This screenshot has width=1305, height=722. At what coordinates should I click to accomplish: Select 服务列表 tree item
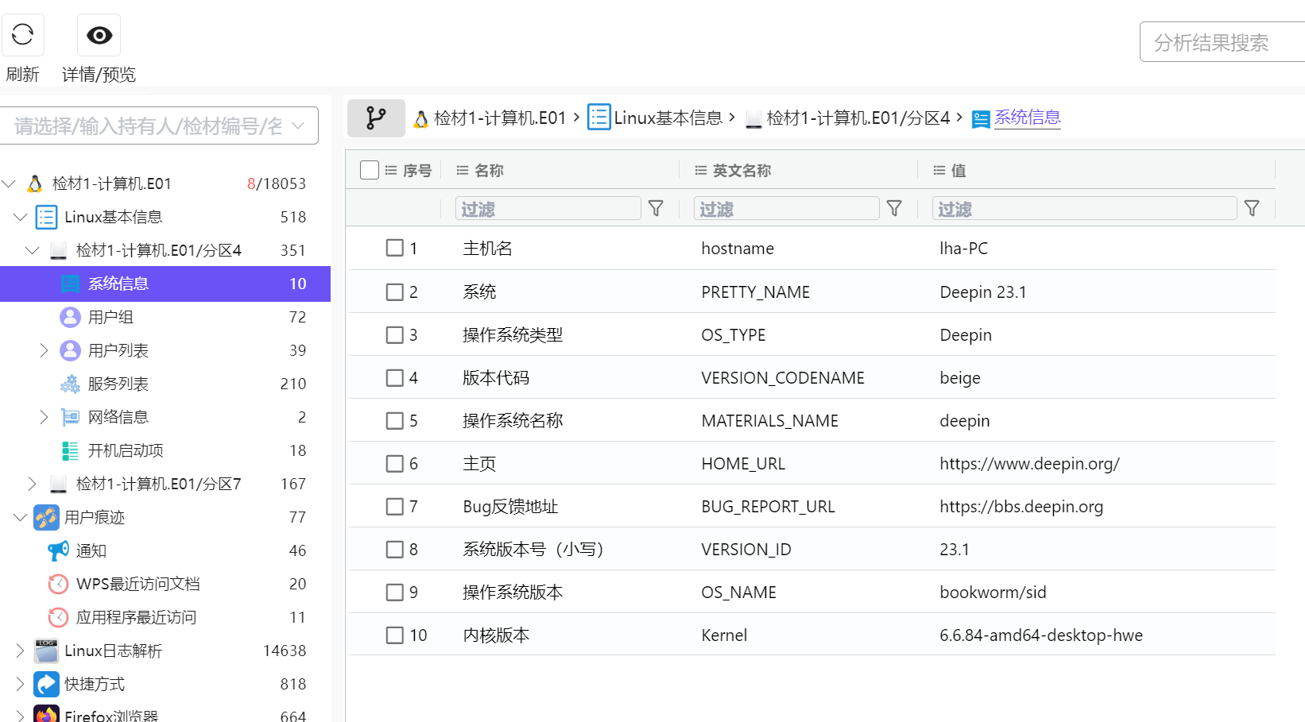pyautogui.click(x=165, y=384)
